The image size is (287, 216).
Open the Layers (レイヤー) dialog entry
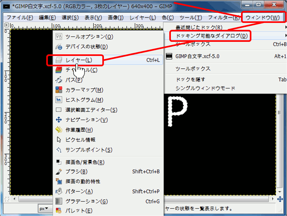click(79, 60)
